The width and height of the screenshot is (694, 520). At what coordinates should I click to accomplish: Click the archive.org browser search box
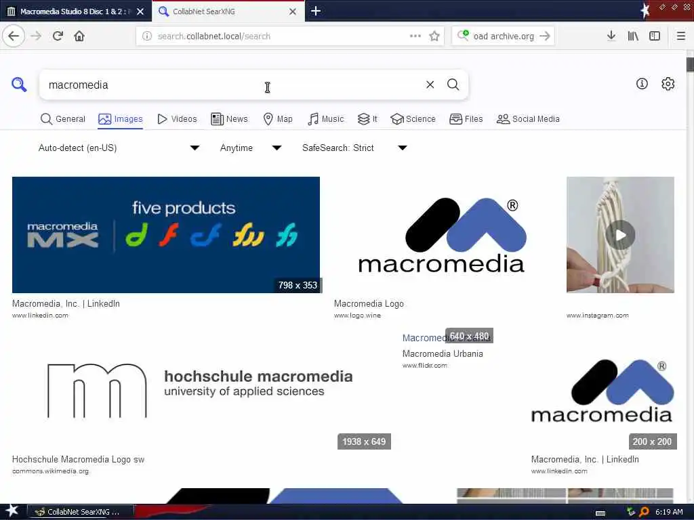tap(504, 37)
